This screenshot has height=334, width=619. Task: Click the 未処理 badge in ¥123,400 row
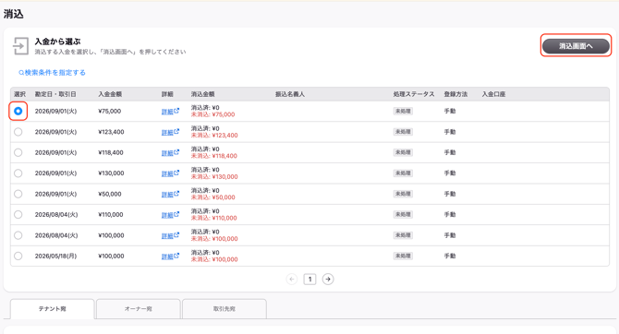coord(403,132)
